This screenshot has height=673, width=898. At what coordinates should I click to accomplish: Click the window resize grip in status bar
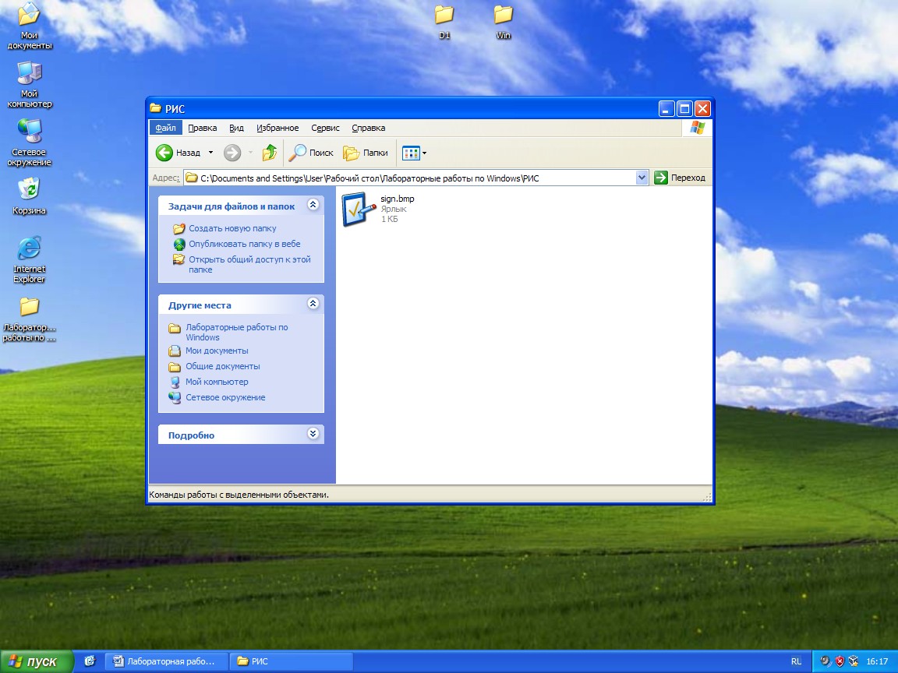707,497
